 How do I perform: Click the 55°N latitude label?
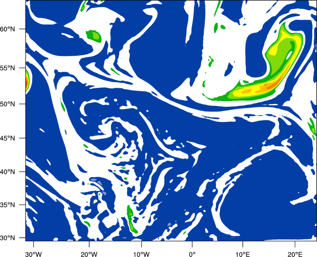coord(8,68)
